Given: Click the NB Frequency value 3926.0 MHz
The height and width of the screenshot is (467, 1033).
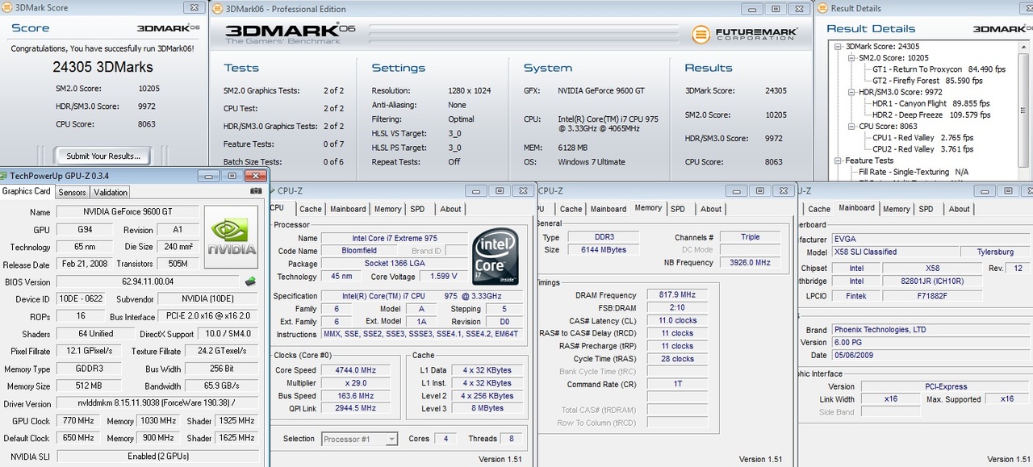Looking at the screenshot, I should pyautogui.click(x=750, y=263).
